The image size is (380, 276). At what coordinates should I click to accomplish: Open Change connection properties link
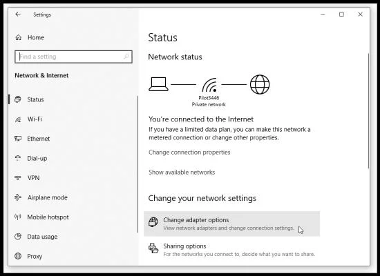[x=189, y=152]
